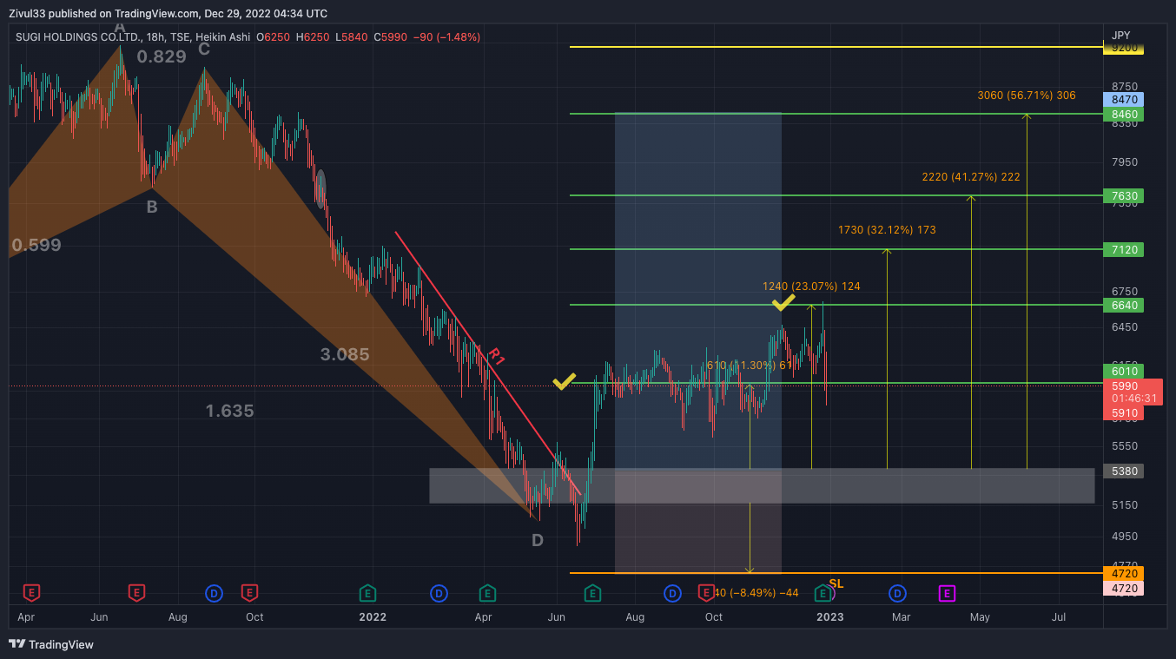Click the Jul label on time axis
The height and width of the screenshot is (659, 1176).
point(1059,617)
